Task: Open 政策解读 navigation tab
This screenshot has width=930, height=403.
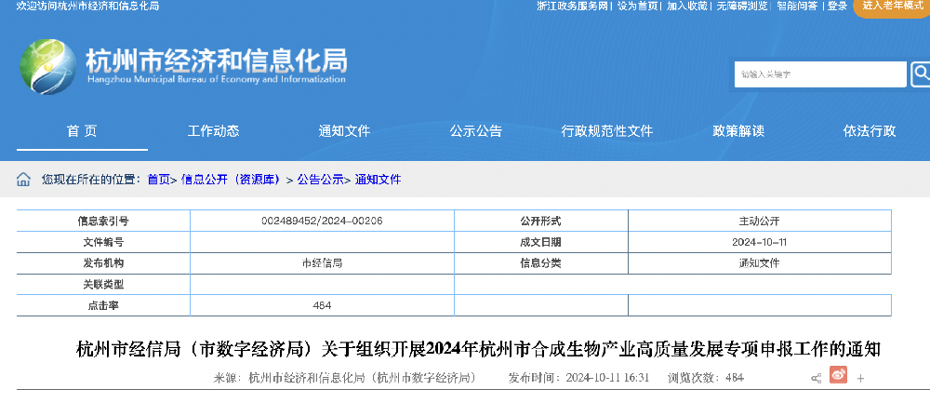Action: (738, 131)
